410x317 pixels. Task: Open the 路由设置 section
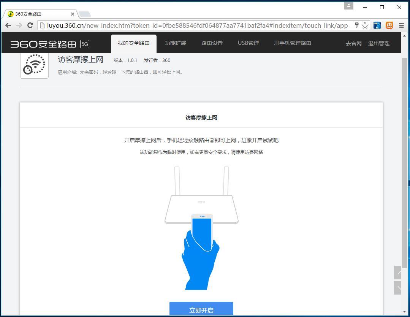click(x=212, y=43)
